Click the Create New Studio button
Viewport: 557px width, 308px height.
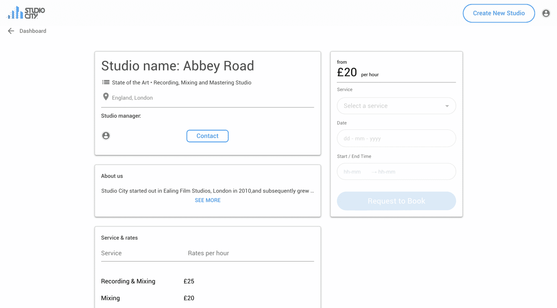(x=499, y=13)
